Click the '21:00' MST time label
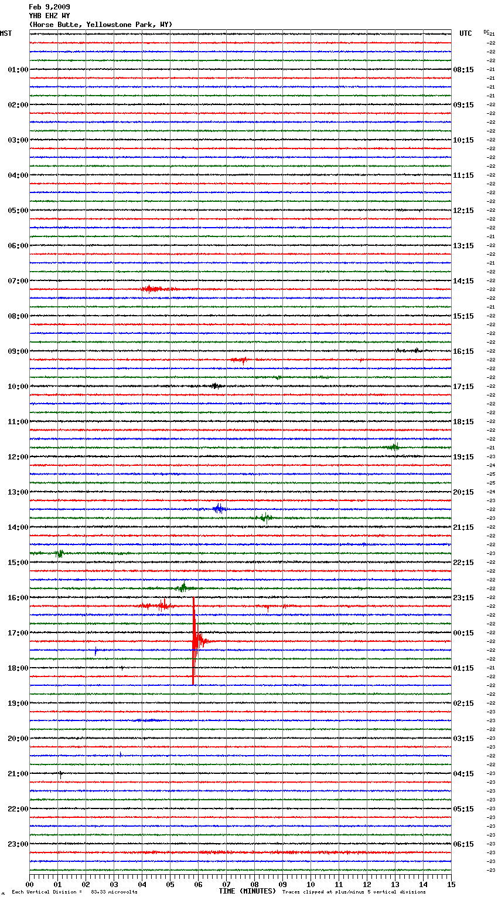The image size is (498, 900). [x=18, y=774]
